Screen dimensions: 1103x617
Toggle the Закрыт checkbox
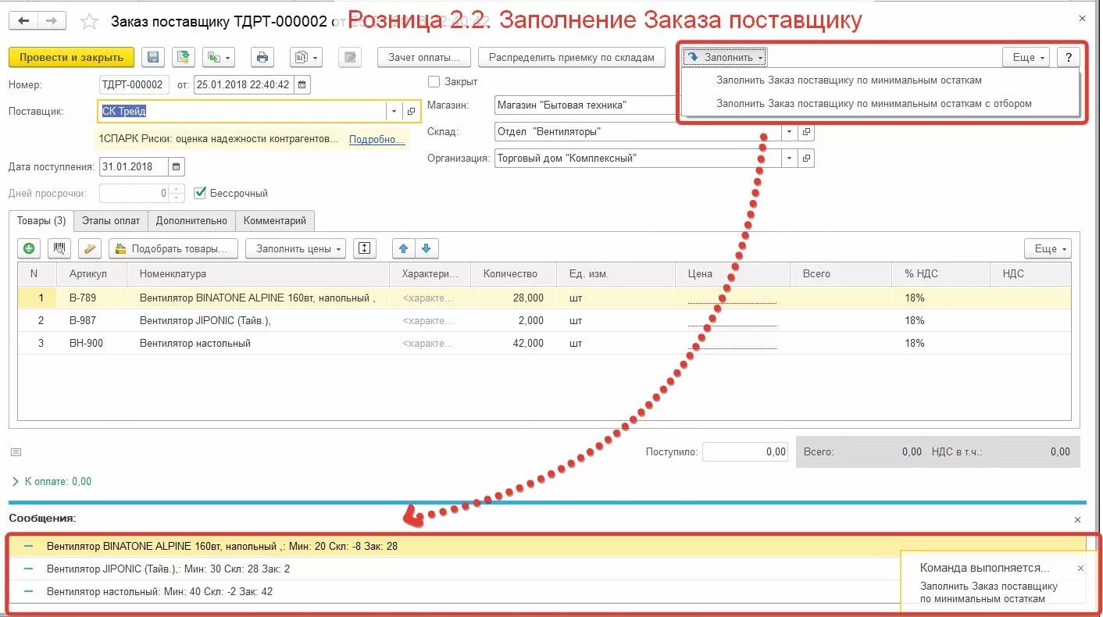(434, 81)
